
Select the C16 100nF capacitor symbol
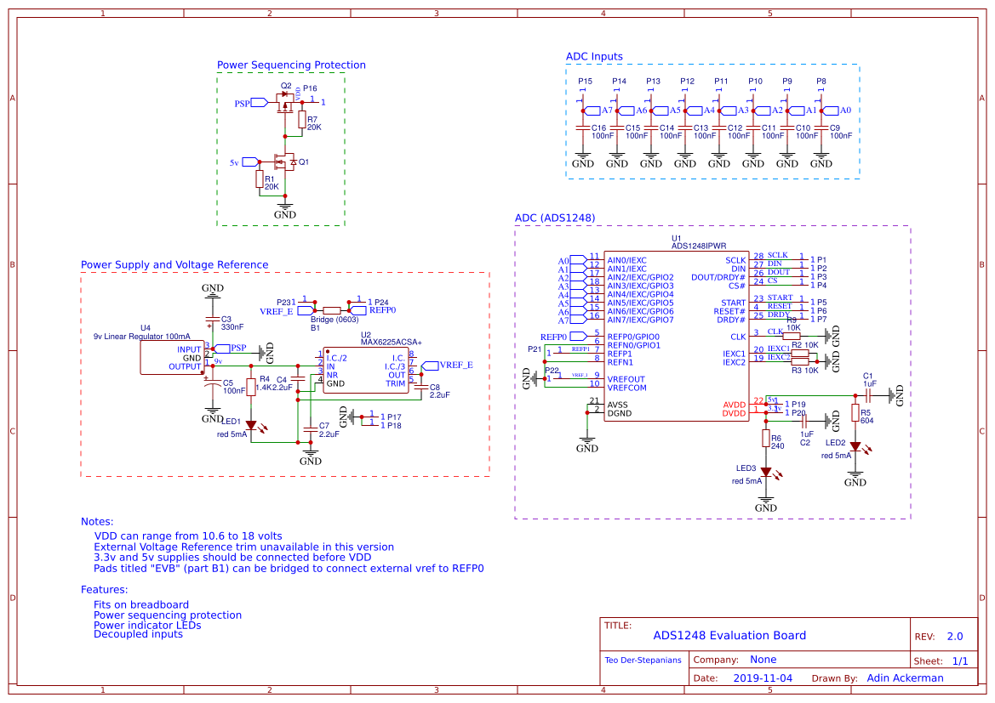pyautogui.click(x=582, y=128)
